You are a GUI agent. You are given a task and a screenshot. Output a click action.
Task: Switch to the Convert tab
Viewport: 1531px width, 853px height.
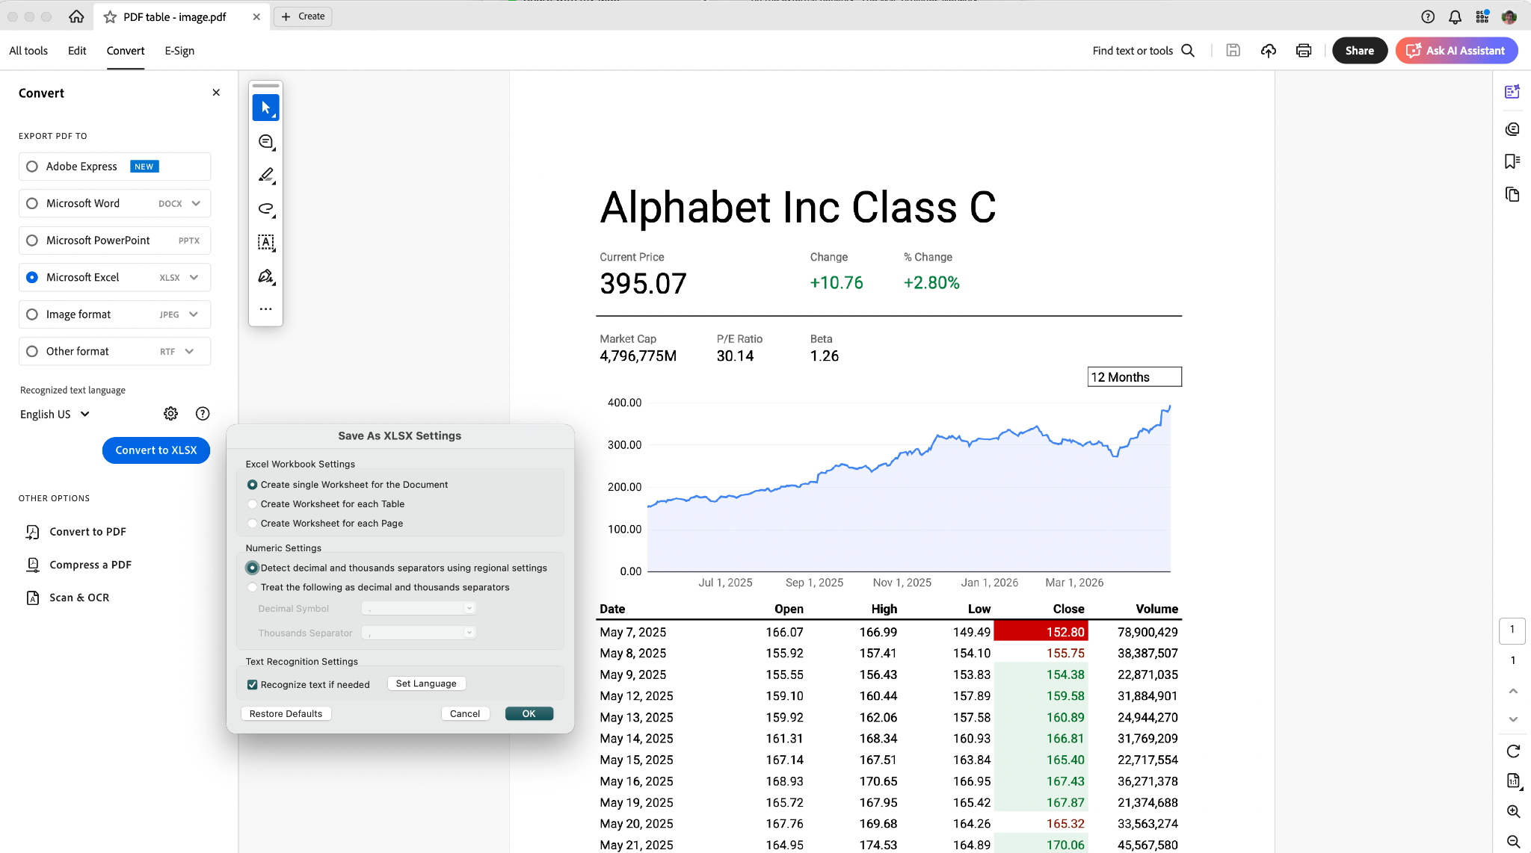click(x=126, y=51)
